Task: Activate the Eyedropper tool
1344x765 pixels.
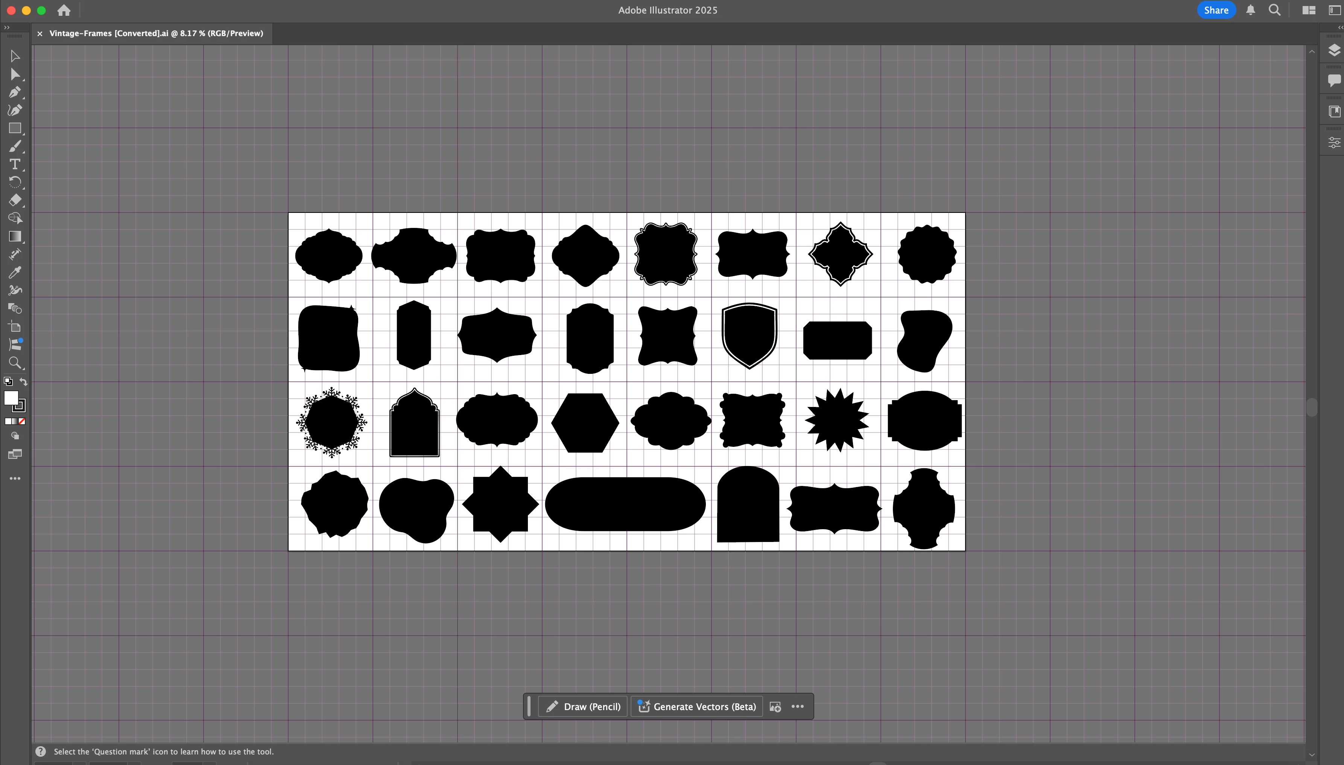Action: tap(15, 272)
